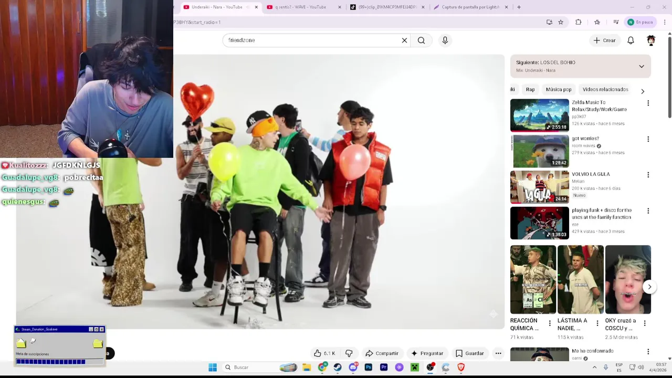Open a new browser tab
The image size is (672, 378).
[519, 7]
